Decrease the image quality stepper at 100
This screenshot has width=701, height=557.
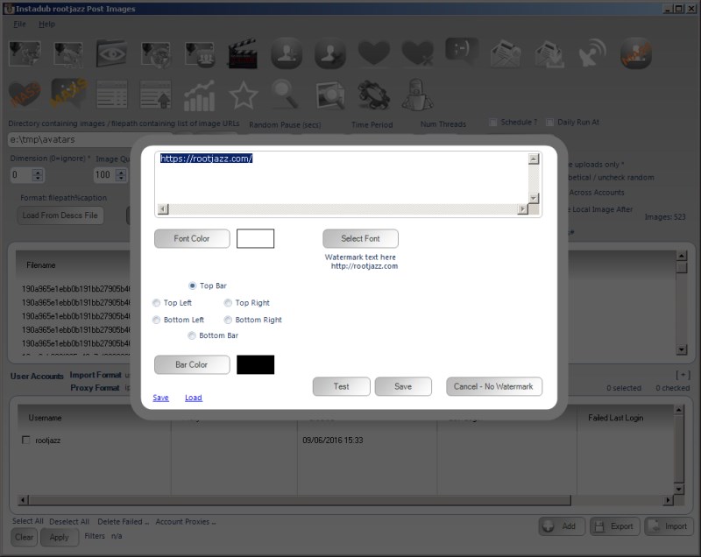click(x=121, y=178)
